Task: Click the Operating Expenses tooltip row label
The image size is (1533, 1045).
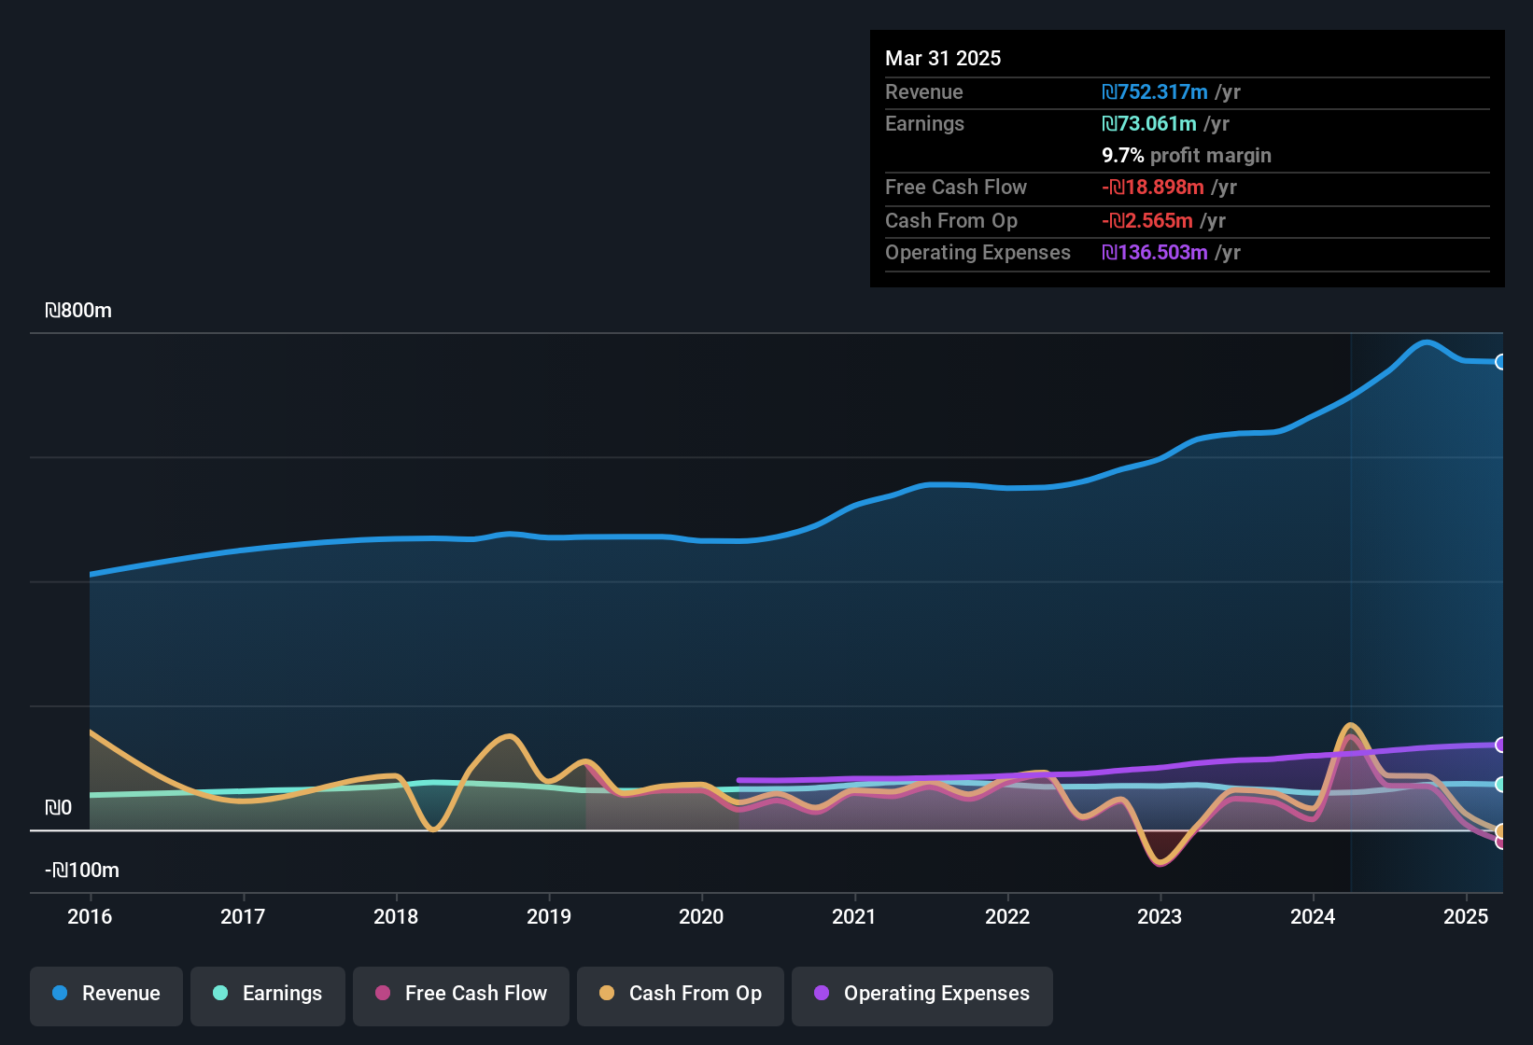Action: tap(977, 252)
